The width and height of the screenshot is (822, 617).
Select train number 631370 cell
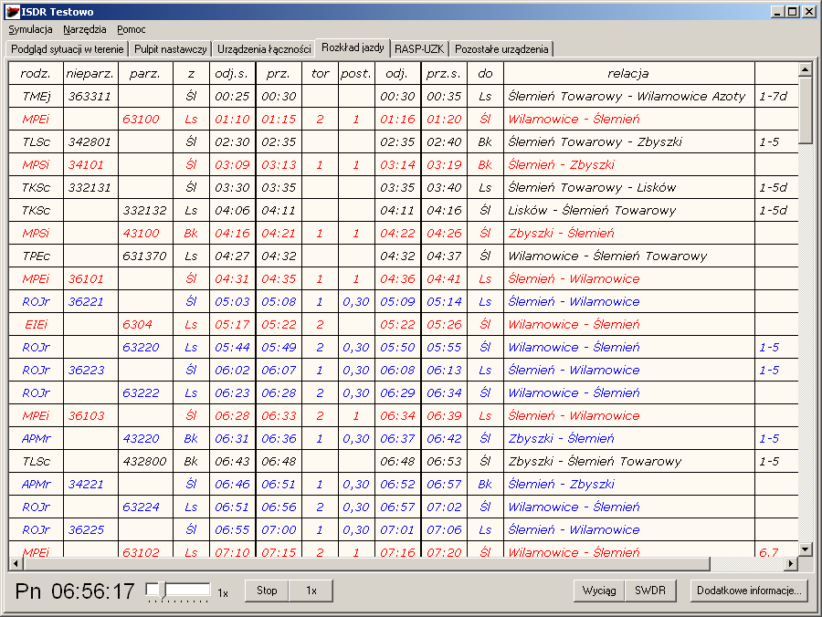pyautogui.click(x=145, y=256)
